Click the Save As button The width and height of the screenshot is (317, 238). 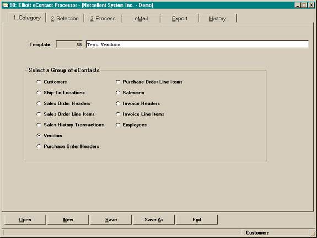(x=154, y=220)
